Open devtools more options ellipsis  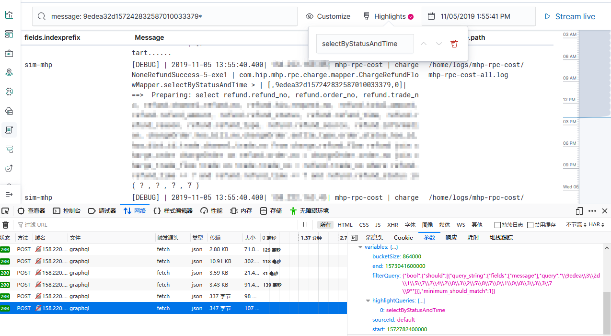pos(592,211)
